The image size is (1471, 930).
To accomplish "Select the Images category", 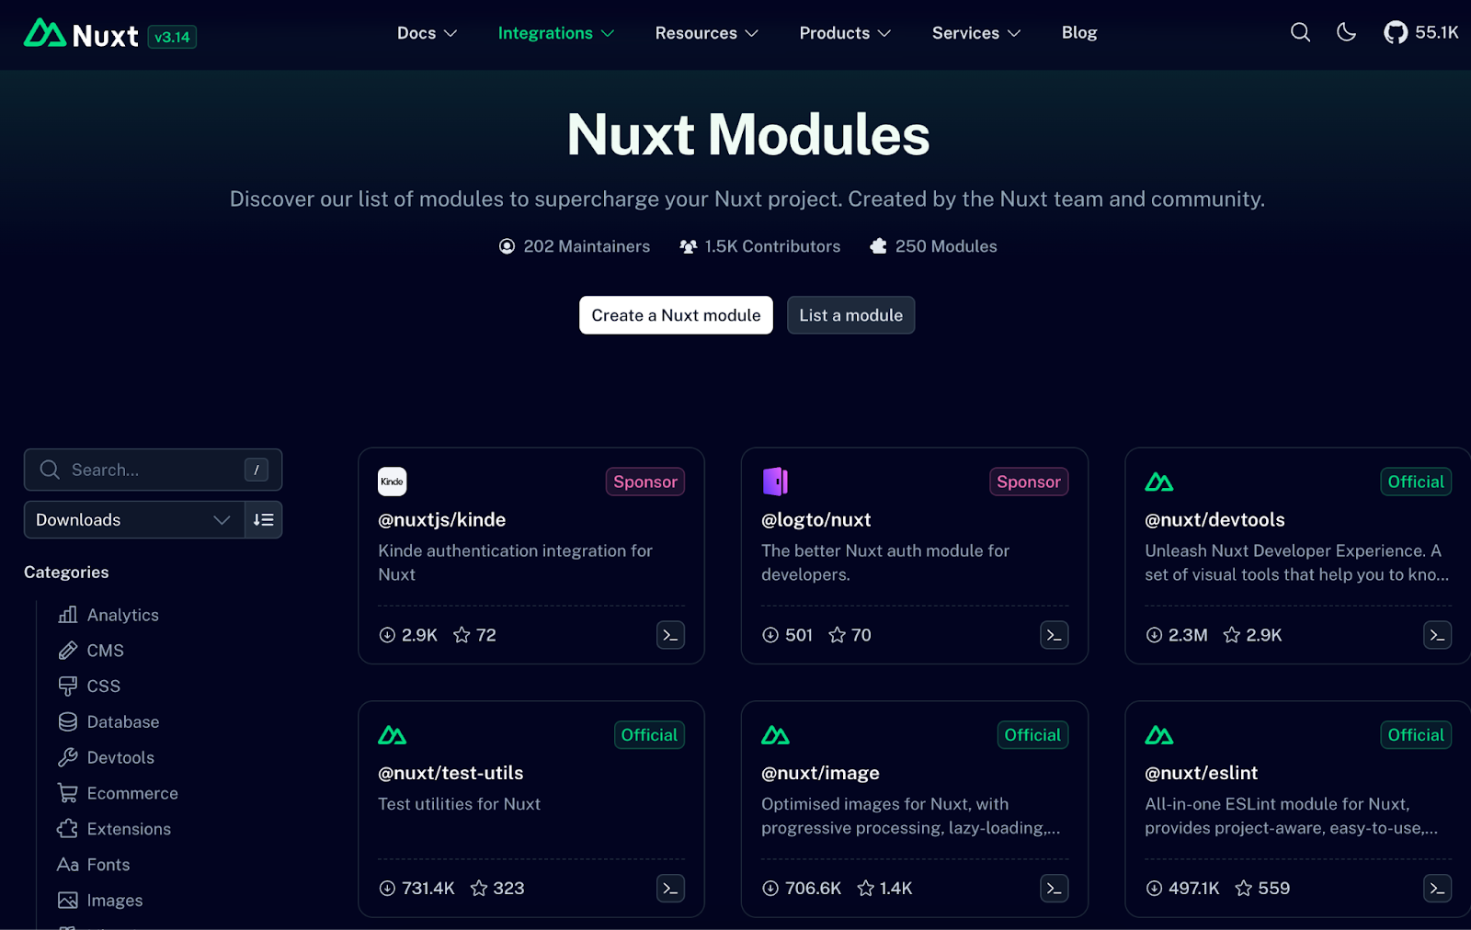I will tap(99, 901).
